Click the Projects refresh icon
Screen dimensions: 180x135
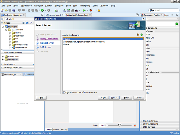pos(27,23)
